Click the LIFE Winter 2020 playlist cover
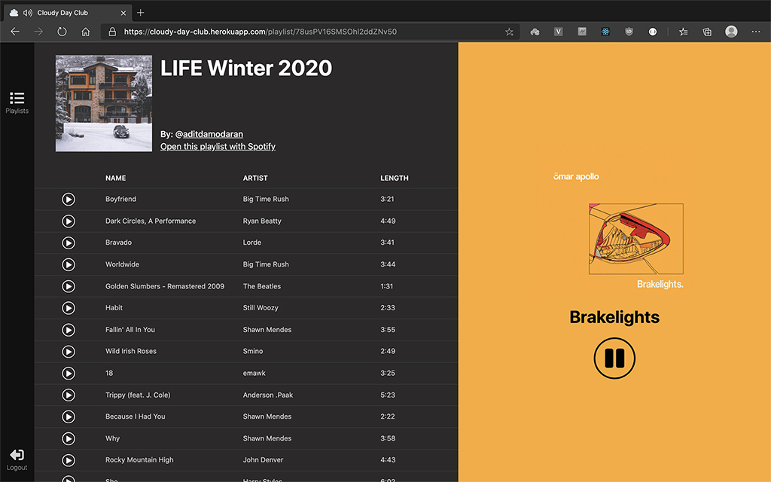Viewport: 771px width, 482px height. click(104, 103)
